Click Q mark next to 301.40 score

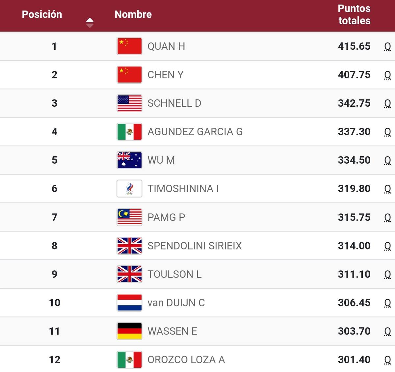click(387, 360)
